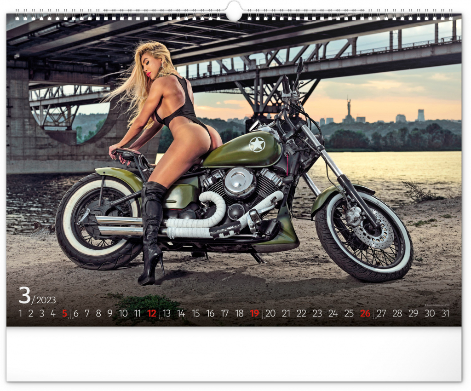Screen dimensions: 471x391
Task: Click the small copyright text above dates
Action: point(437,305)
